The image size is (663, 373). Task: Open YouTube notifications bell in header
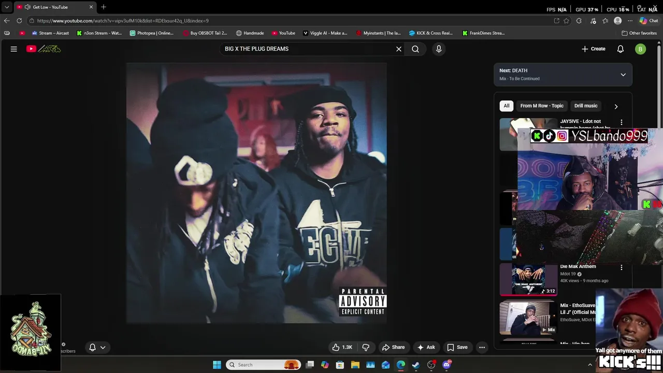[621, 49]
